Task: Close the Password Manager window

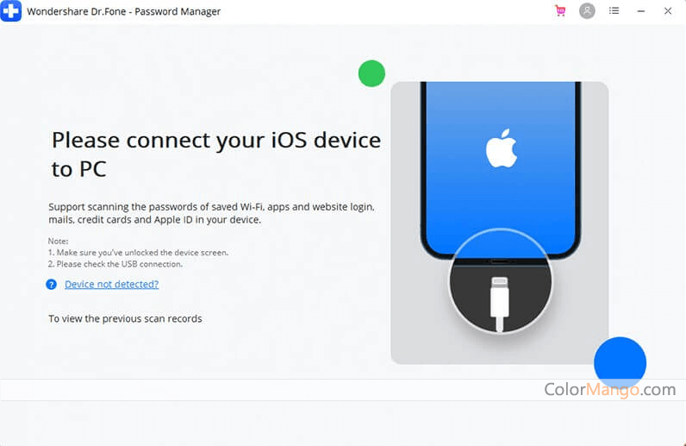Action: 668,11
